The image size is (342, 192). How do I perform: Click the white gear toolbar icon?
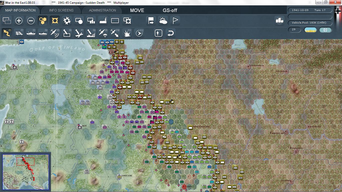(x=67, y=21)
